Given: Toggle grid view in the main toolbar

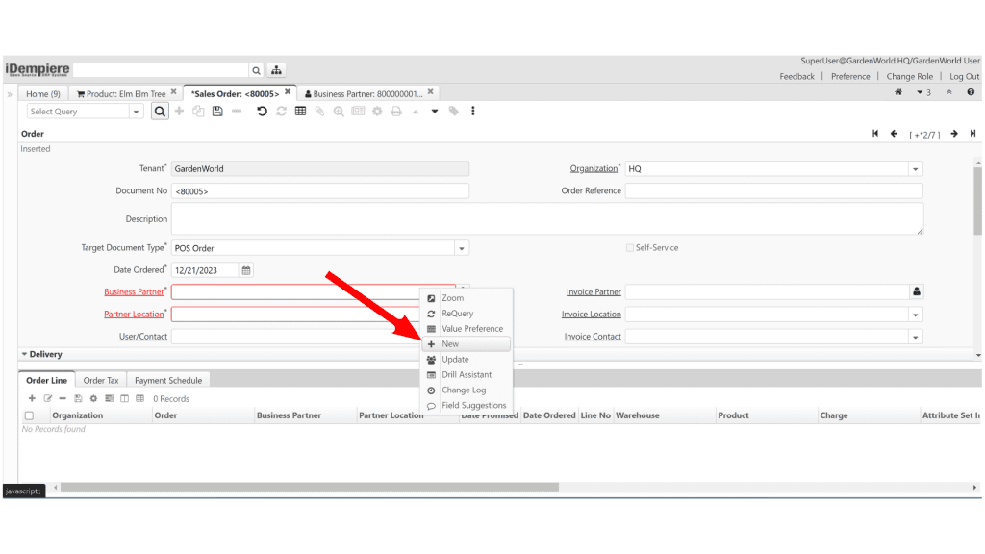Looking at the screenshot, I should pyautogui.click(x=300, y=112).
